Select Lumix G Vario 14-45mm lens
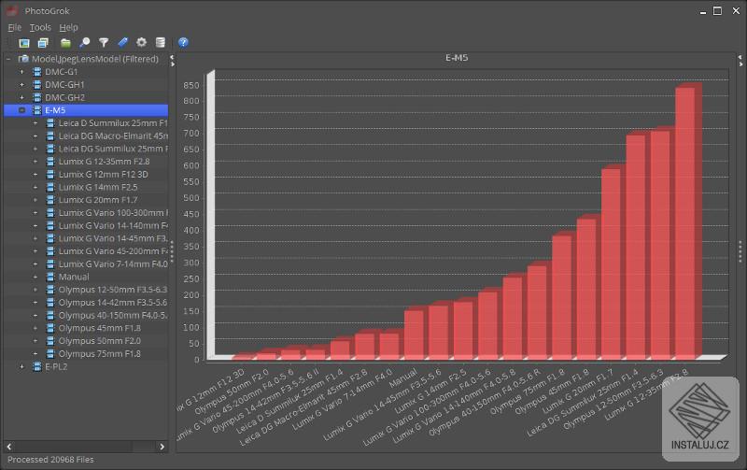747x470 pixels. point(113,239)
